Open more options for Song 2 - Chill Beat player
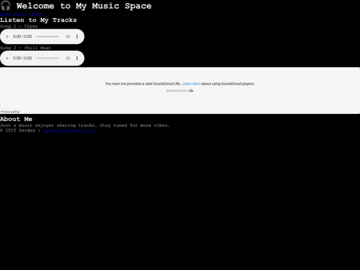Screen dimensions: 360x270 [x=77, y=58]
